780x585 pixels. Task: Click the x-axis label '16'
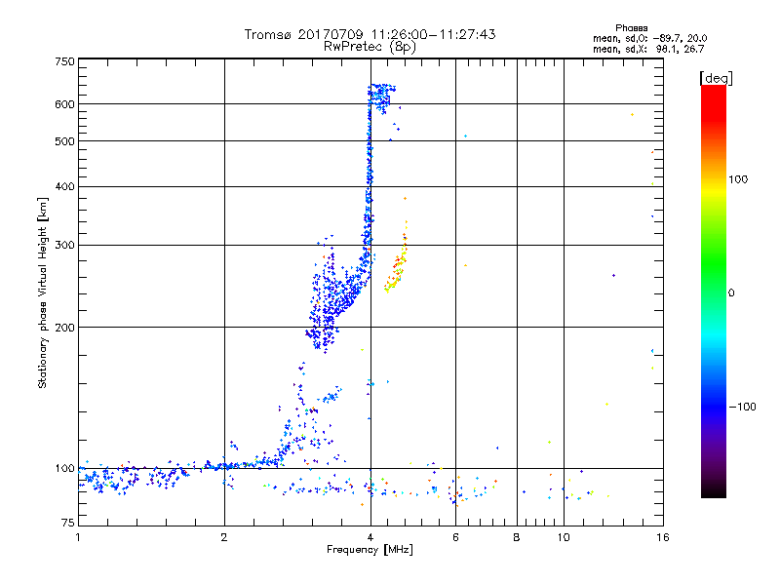point(663,537)
